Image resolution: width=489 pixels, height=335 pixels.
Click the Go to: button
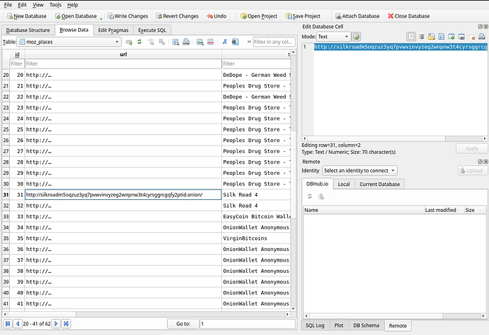(183, 324)
